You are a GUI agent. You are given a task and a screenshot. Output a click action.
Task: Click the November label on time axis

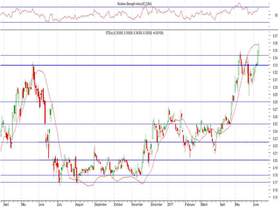tap(137, 204)
